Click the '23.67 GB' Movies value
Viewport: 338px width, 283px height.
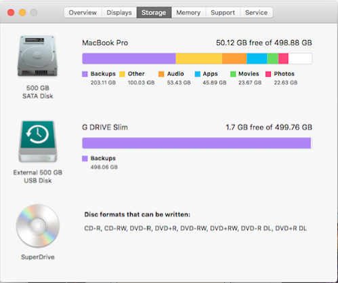point(250,83)
